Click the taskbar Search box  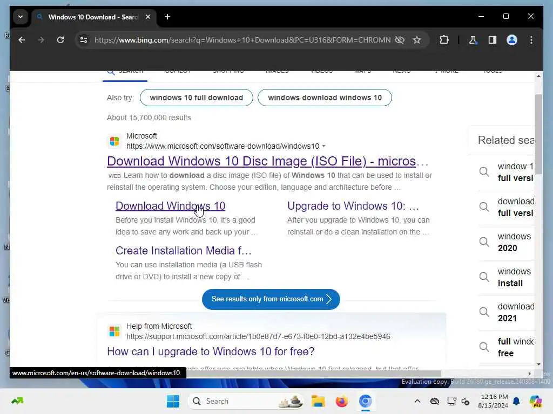pos(246,401)
